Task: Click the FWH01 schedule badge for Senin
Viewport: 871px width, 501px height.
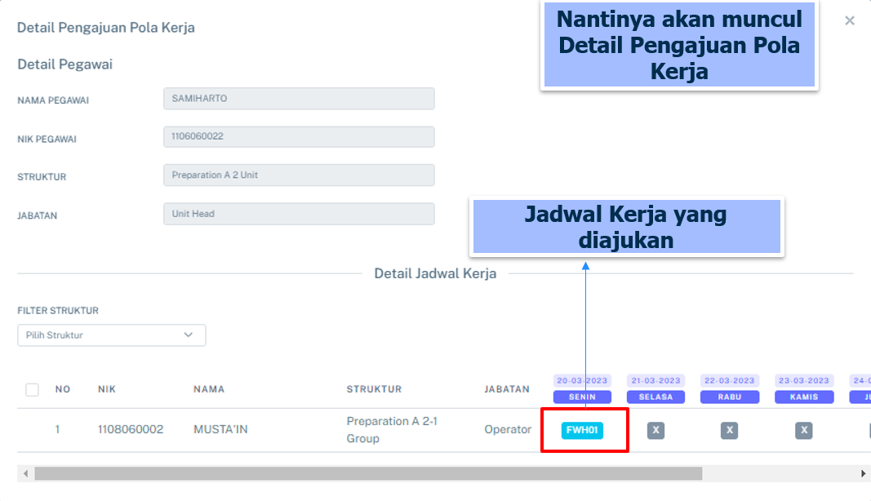Action: 582,430
